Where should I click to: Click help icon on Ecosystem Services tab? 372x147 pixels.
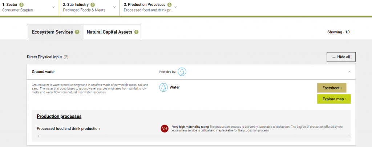[x=77, y=32]
